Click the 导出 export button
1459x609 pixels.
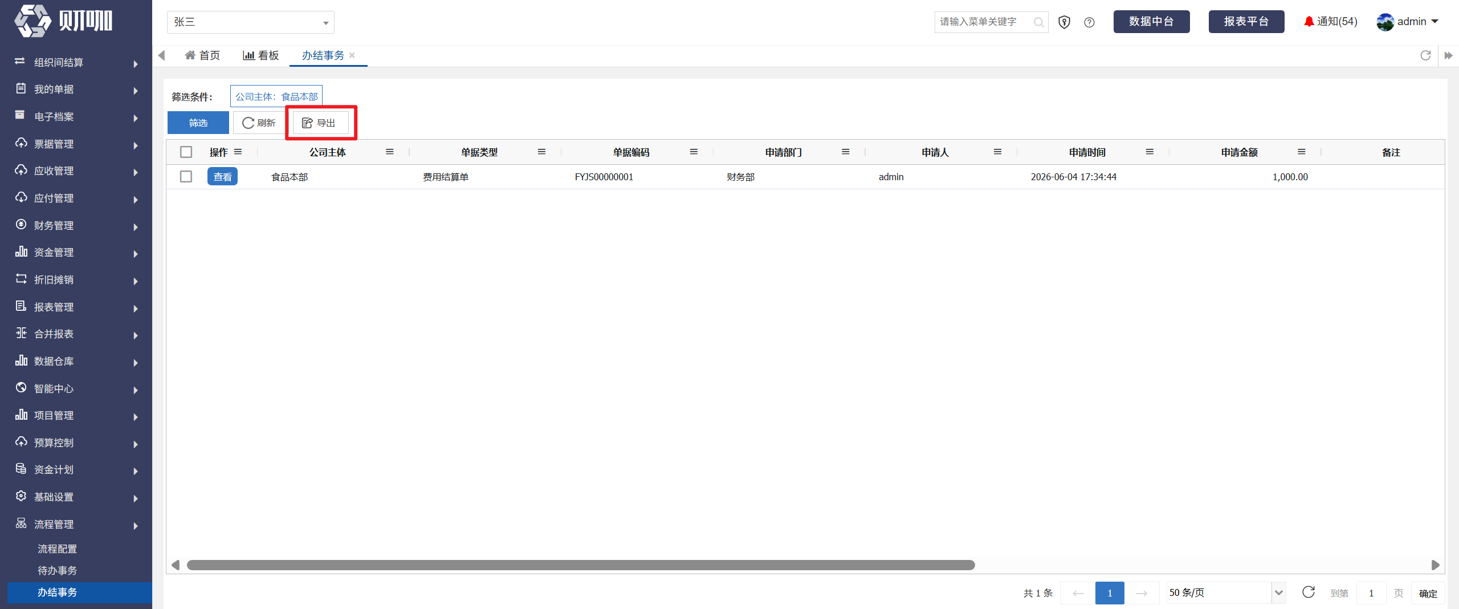pos(320,123)
